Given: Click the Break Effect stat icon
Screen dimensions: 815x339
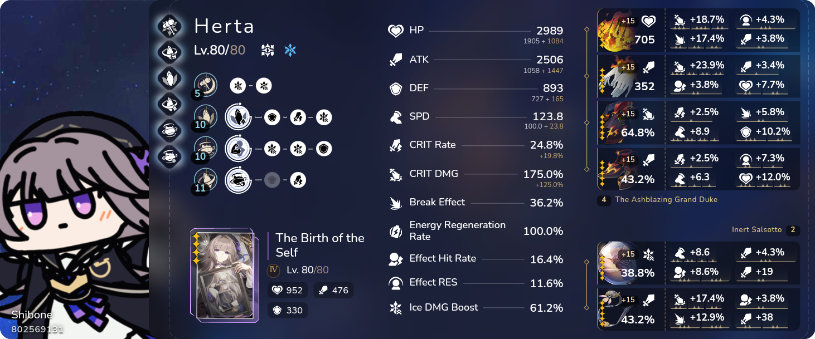Looking at the screenshot, I should click(395, 203).
